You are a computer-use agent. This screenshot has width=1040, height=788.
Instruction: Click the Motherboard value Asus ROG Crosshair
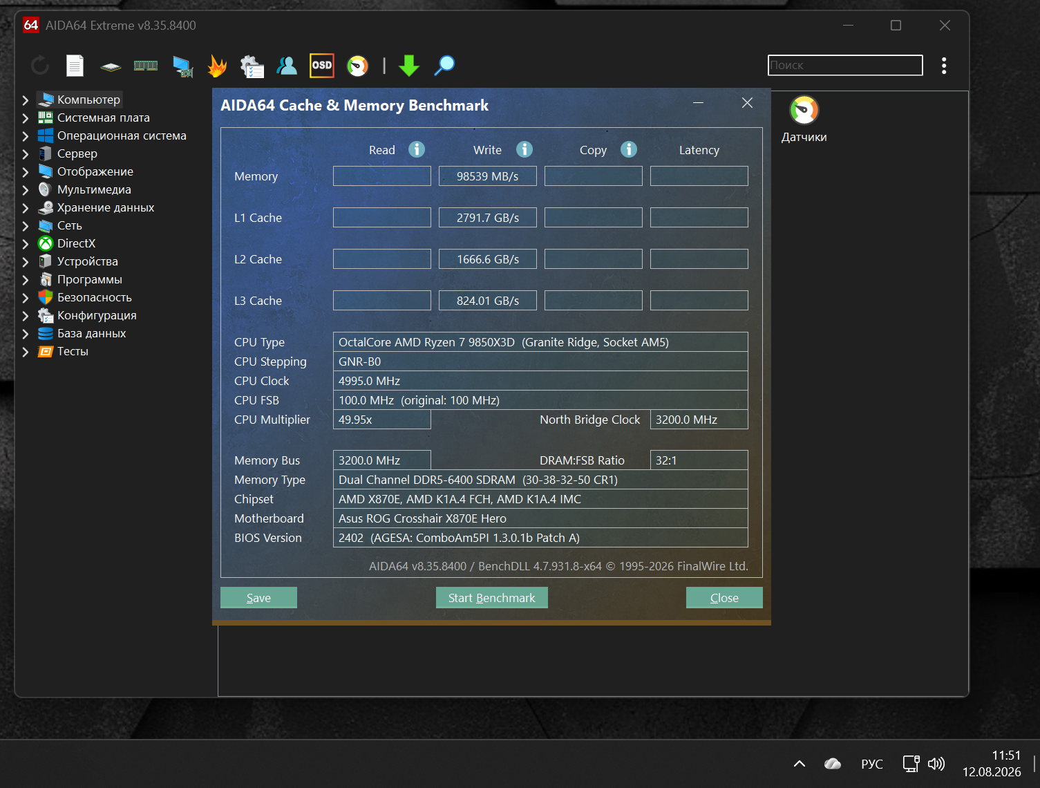click(x=540, y=518)
